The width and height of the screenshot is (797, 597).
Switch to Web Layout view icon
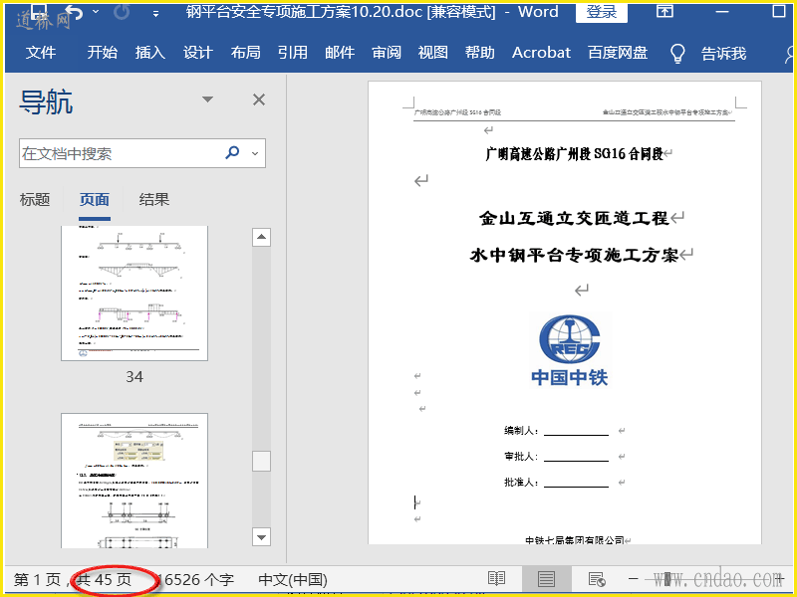(x=597, y=579)
